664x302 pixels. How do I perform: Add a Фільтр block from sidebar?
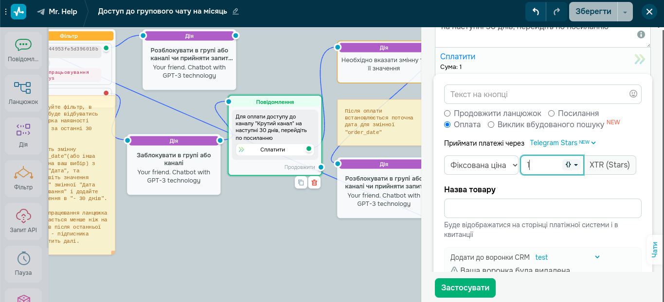click(23, 178)
